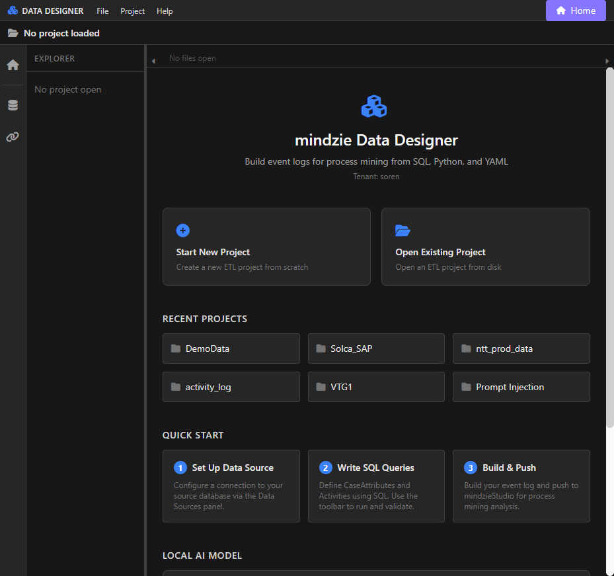Click the open-folder icon beside No project loaded
614x576 pixels.
click(x=13, y=33)
